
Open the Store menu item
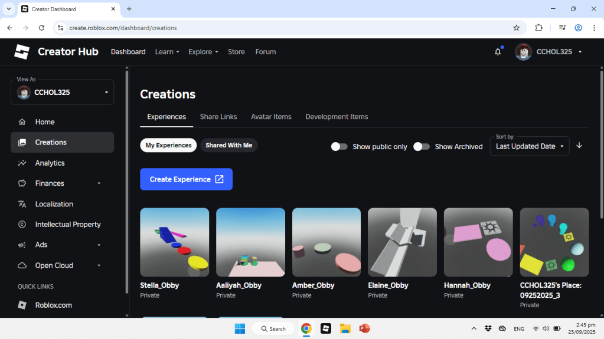tap(236, 52)
